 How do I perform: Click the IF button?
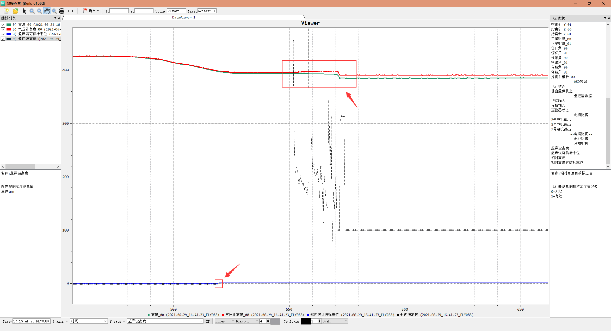208,321
